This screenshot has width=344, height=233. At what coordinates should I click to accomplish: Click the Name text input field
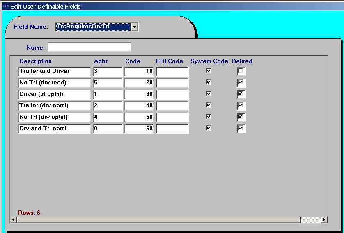click(89, 48)
